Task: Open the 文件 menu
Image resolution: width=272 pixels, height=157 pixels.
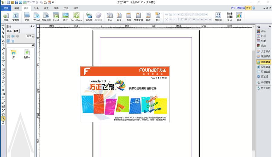Action: [x=6, y=8]
